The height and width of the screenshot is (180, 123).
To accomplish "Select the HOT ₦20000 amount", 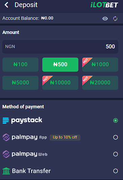I will pyautogui.click(x=100, y=83).
